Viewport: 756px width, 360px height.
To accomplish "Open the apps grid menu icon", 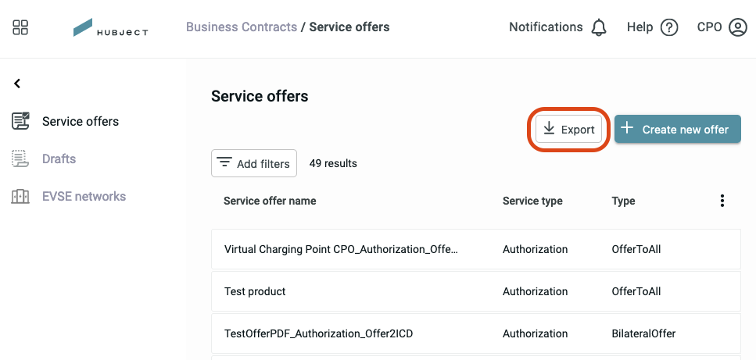I will click(x=20, y=27).
